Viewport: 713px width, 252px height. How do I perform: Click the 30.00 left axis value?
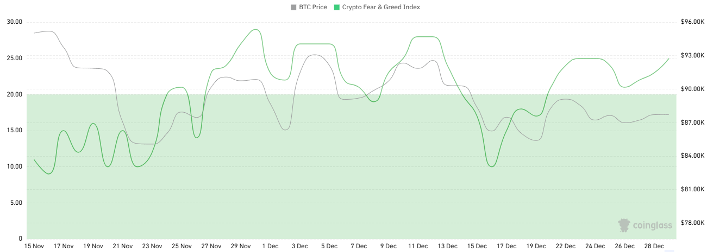tap(14, 22)
